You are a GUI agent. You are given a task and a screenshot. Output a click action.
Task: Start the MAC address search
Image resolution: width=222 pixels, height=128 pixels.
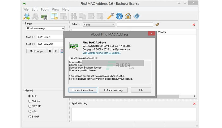pos(26,16)
